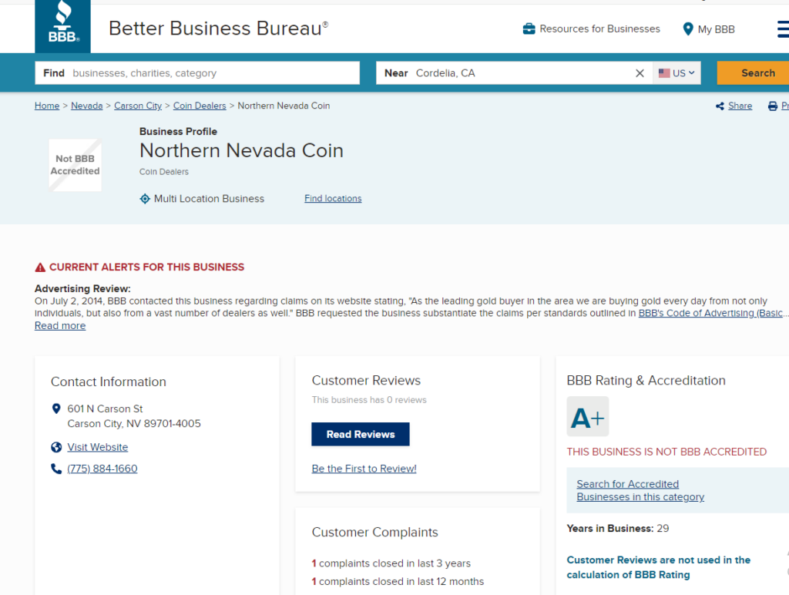This screenshot has height=595, width=789.
Task: Click the Northern Nevada Coin heading
Action: [241, 150]
